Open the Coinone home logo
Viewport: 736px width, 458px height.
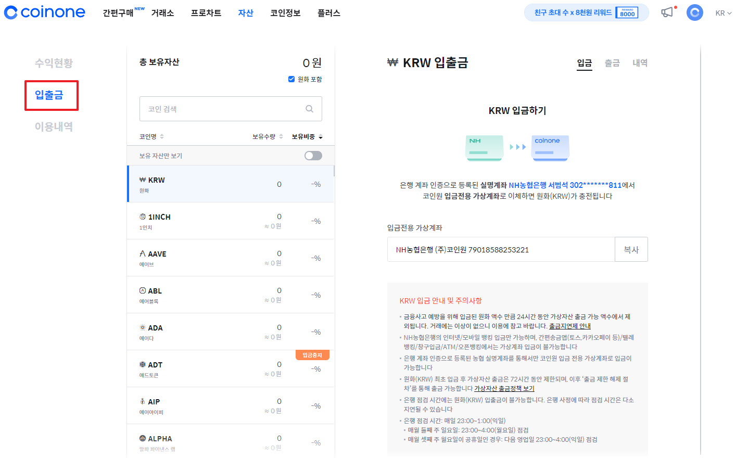pos(45,12)
